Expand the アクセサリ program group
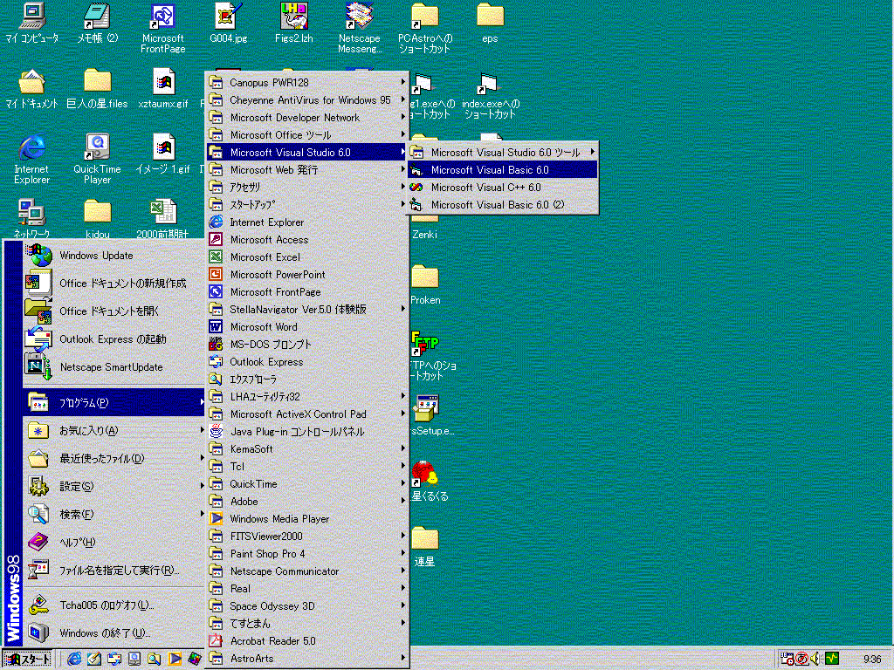 (x=308, y=188)
